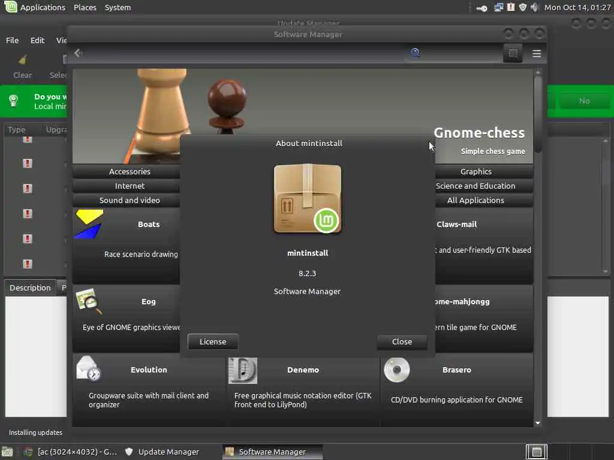This screenshot has height=460, width=614.
Task: Click version number 8.2.3 in About dialog
Action: tap(307, 273)
